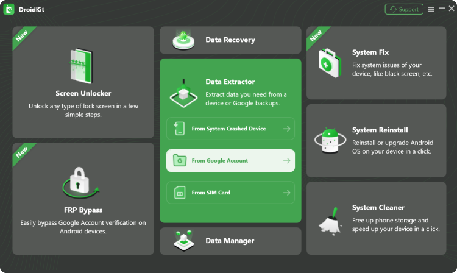457x273 pixels.
Task: Expand the Data Recovery section
Action: coord(230,40)
